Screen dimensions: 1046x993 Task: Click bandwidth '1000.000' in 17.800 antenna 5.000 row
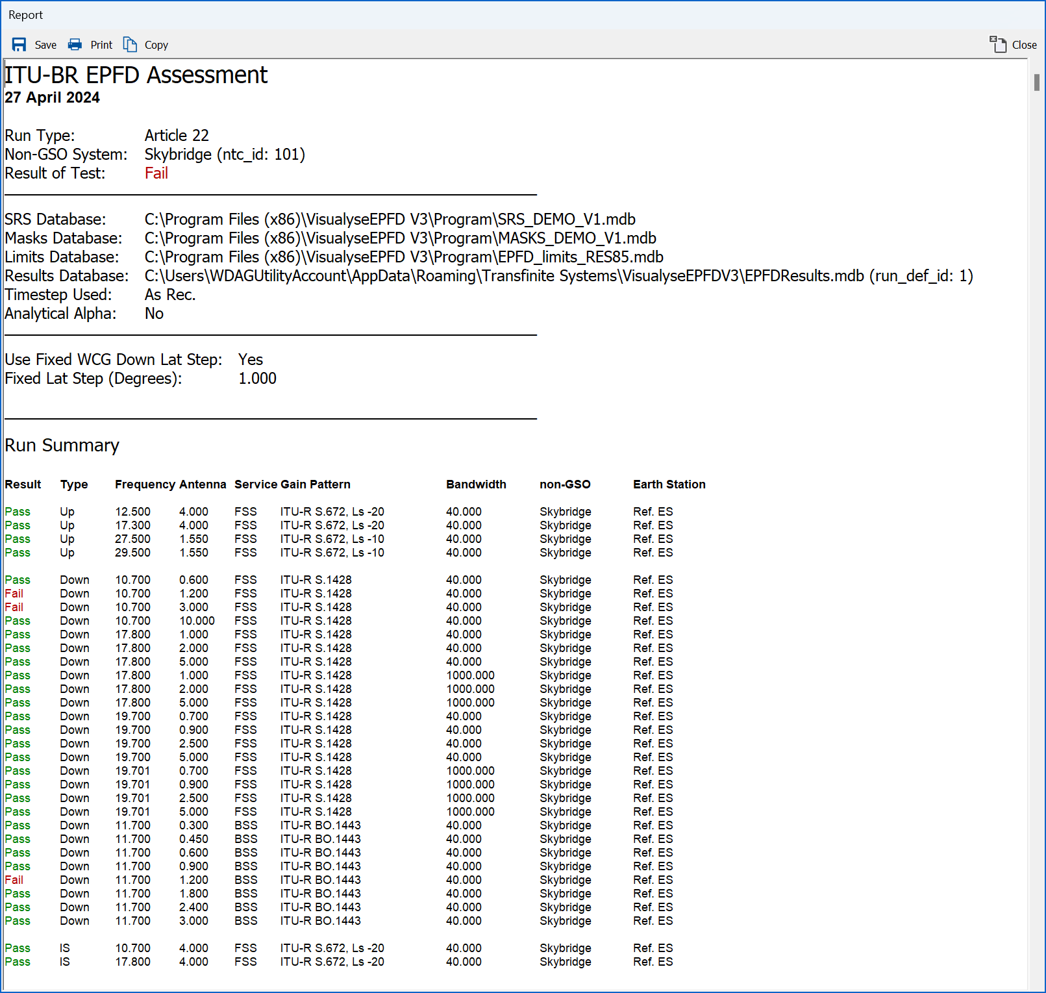471,703
